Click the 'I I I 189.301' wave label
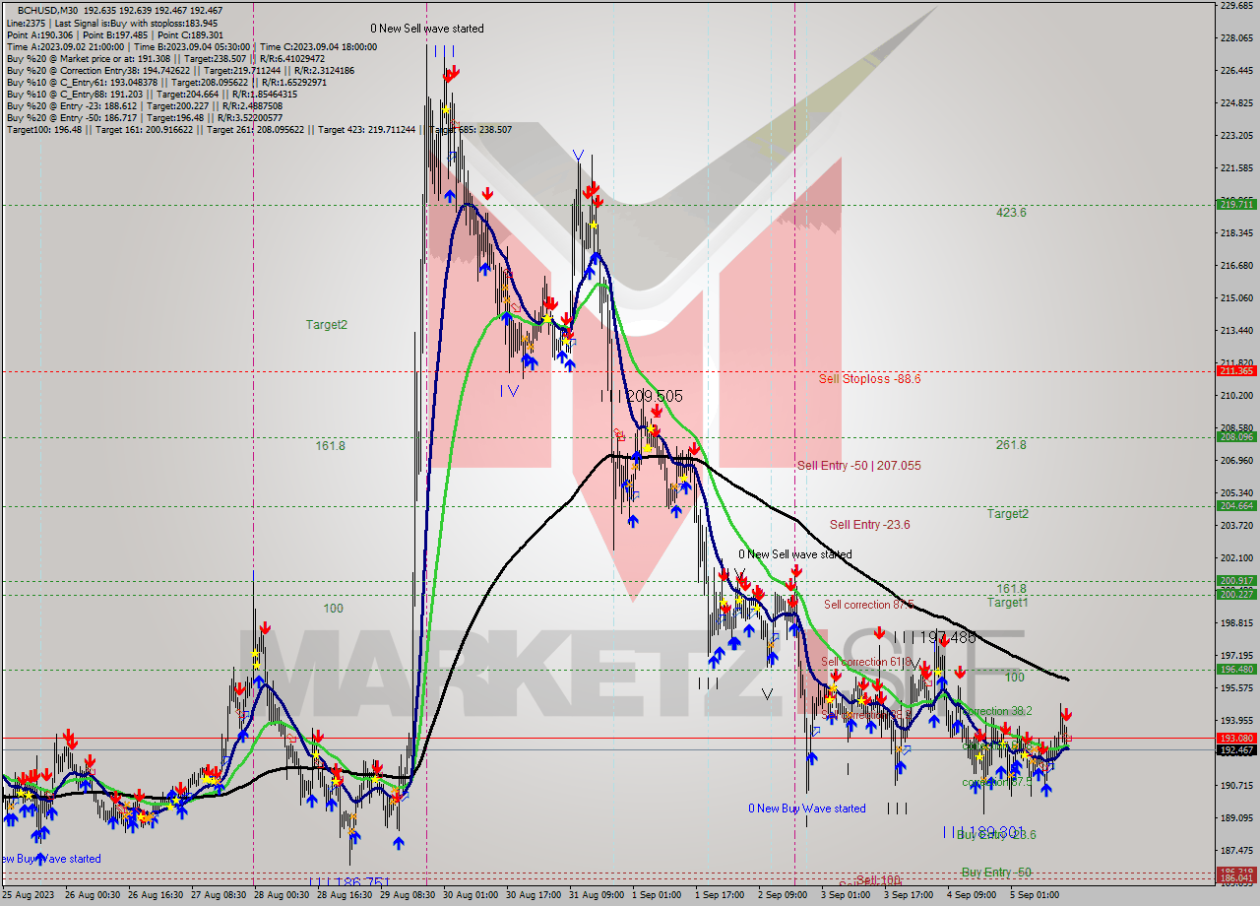The image size is (1260, 906). coord(984,832)
